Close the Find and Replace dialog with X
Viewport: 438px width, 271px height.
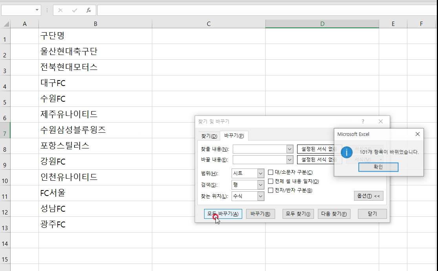click(381, 121)
